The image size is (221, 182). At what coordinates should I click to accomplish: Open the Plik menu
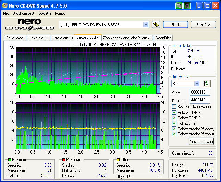[x=6, y=13]
